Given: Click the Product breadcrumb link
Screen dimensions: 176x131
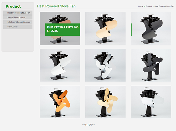Looking at the screenshot, I should [149, 6].
